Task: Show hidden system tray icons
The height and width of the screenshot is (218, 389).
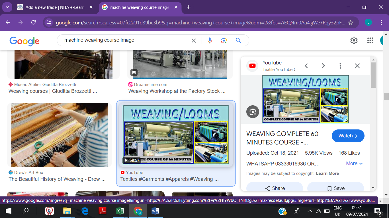Action: (310, 211)
